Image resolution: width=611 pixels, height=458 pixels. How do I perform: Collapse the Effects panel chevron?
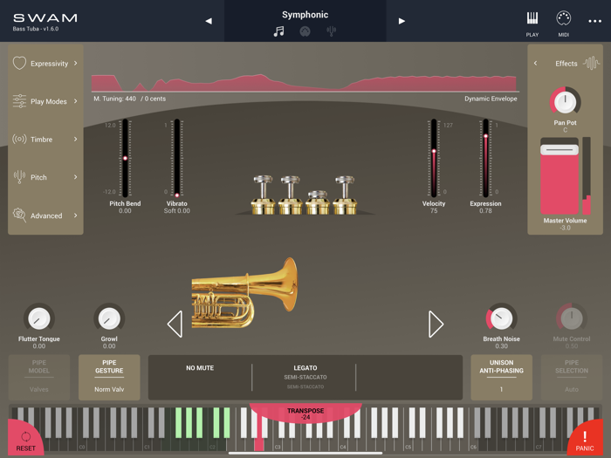coord(535,63)
